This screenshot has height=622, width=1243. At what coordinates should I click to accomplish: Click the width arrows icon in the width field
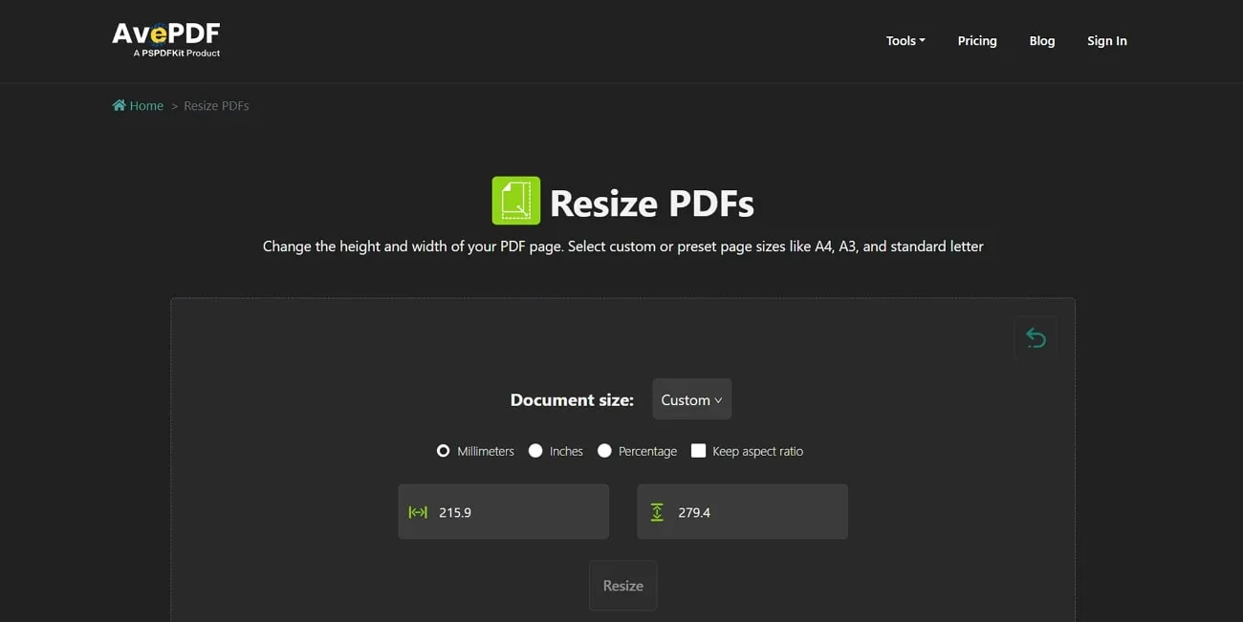click(x=418, y=511)
